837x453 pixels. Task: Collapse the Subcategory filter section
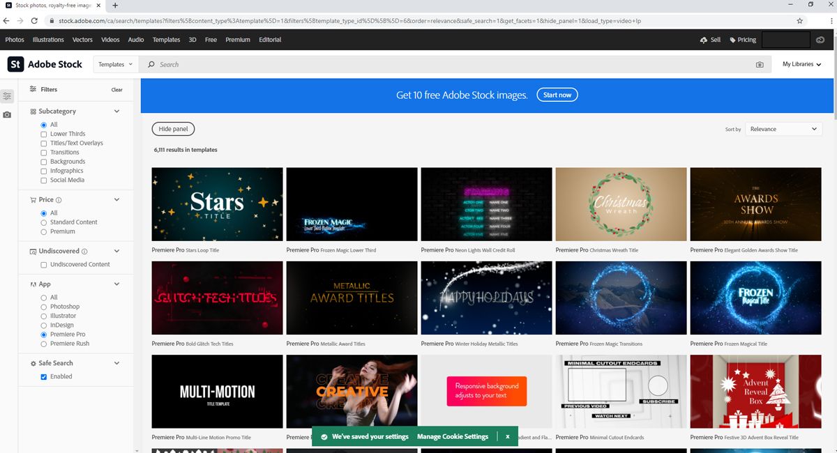click(x=116, y=112)
